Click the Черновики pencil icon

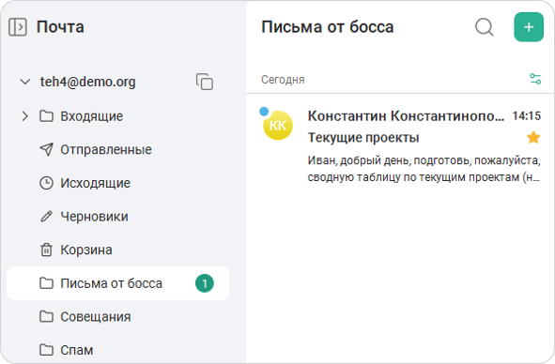pyautogui.click(x=46, y=217)
